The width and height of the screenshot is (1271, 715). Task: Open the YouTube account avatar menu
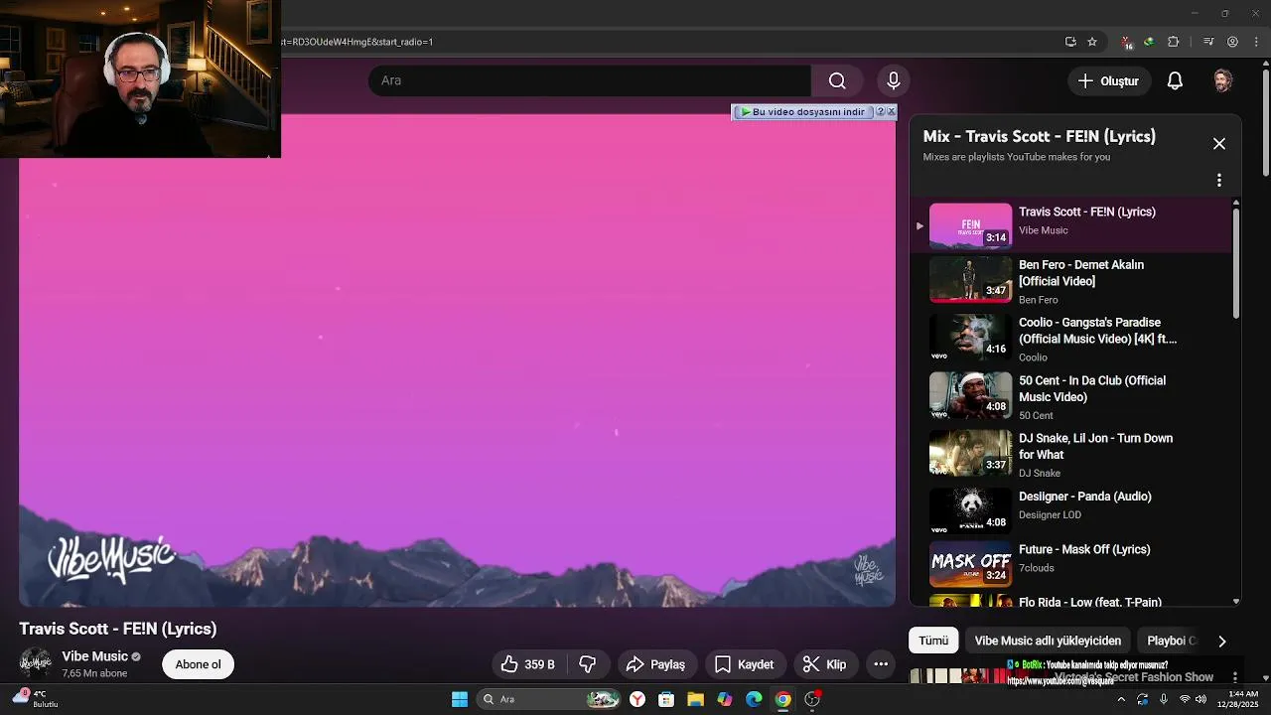(x=1223, y=80)
